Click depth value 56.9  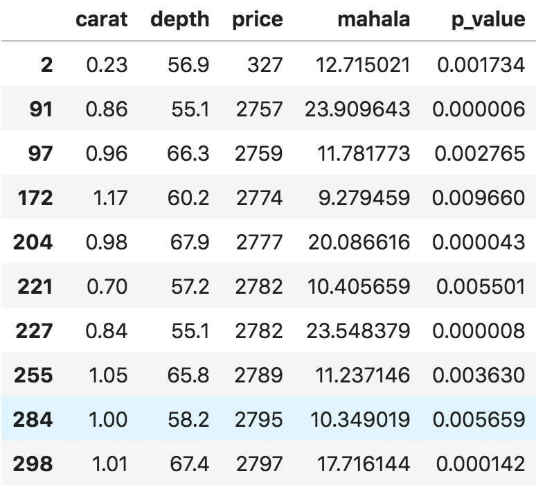tap(188, 65)
